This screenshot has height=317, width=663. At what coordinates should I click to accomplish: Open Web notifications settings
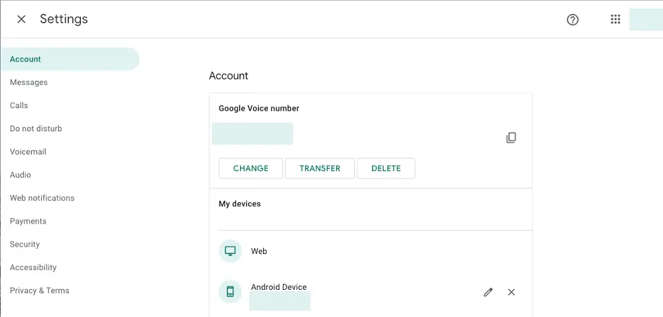[x=42, y=198]
